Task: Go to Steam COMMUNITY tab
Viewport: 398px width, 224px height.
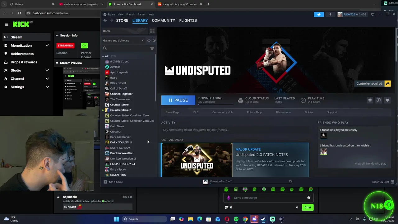Action: click(163, 21)
